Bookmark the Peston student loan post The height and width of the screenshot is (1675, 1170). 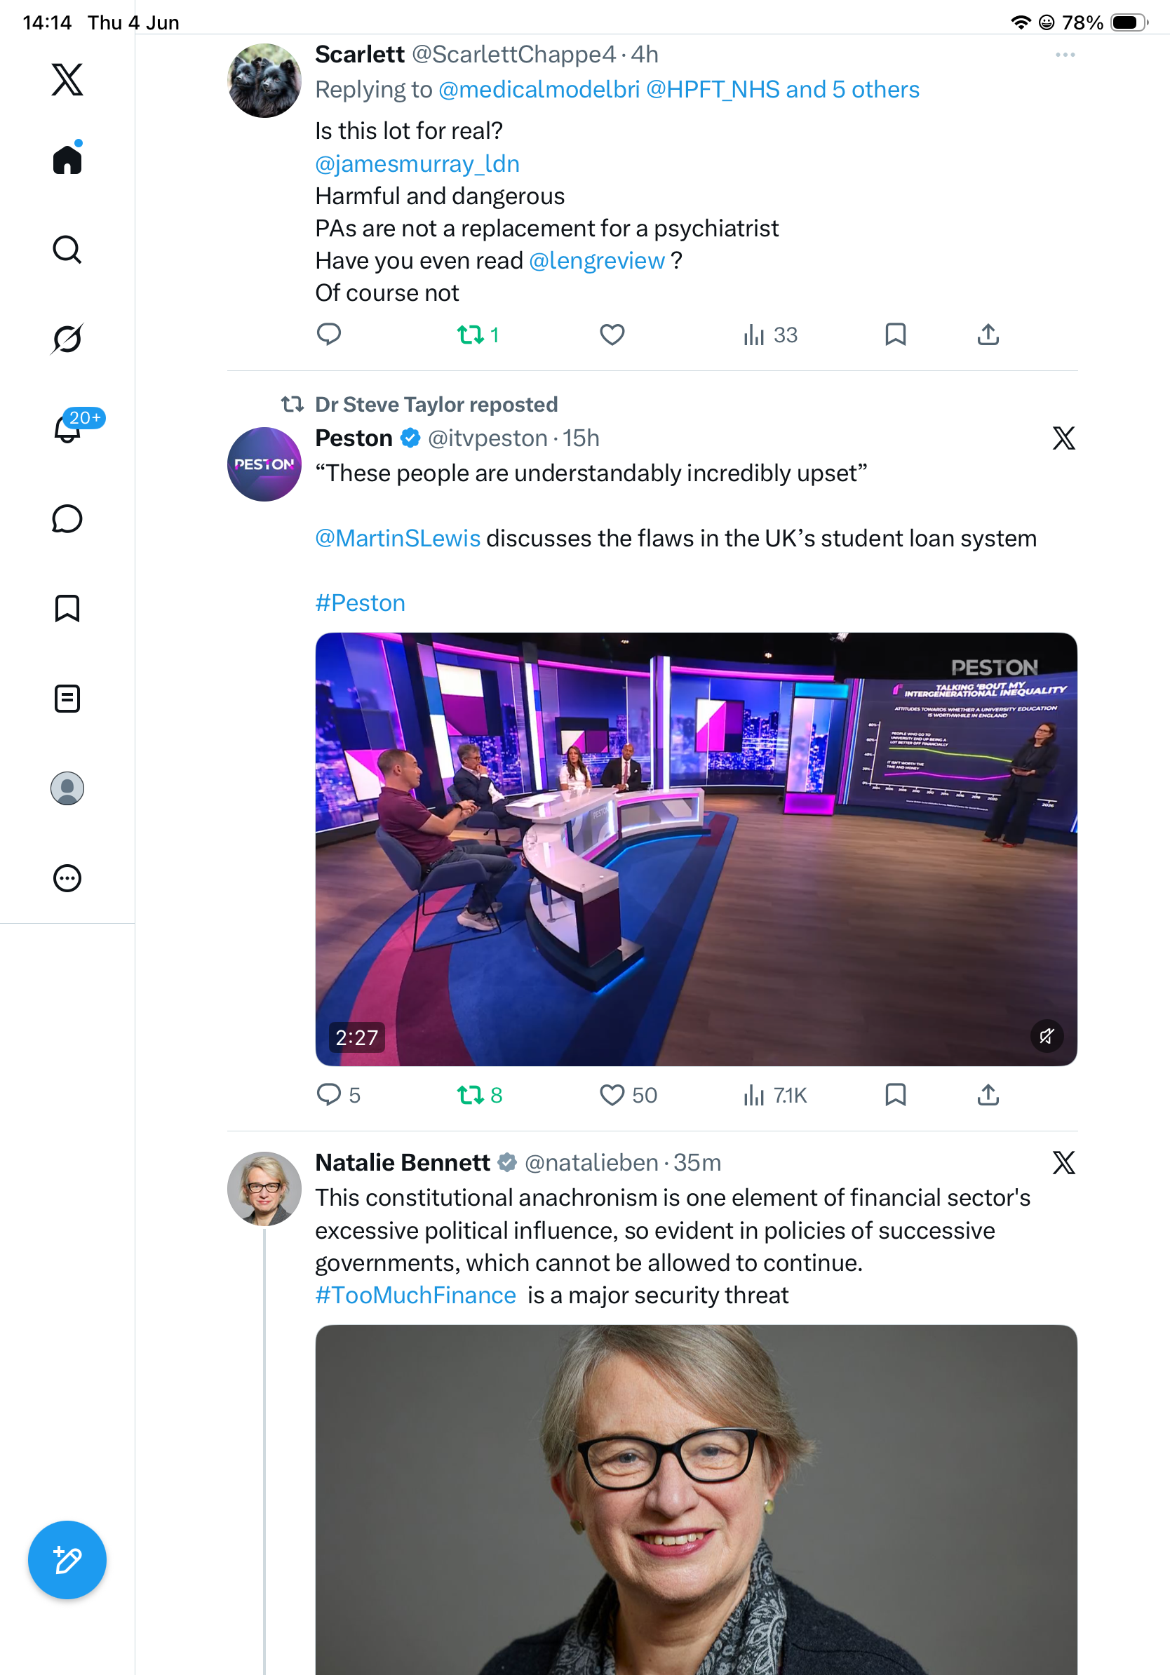[x=895, y=1094]
